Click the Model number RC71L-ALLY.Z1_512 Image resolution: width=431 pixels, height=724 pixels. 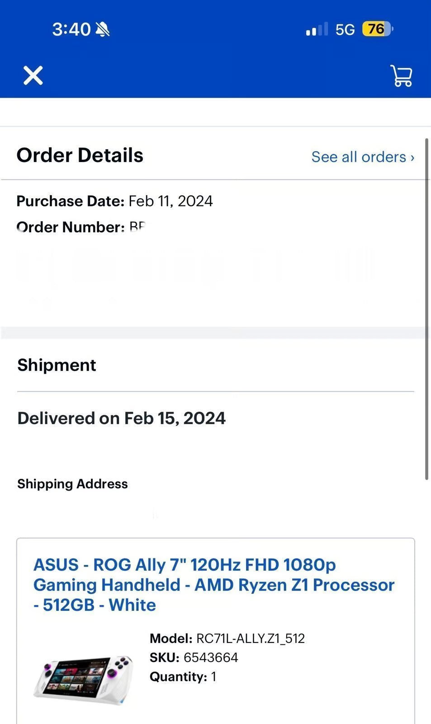(227, 638)
